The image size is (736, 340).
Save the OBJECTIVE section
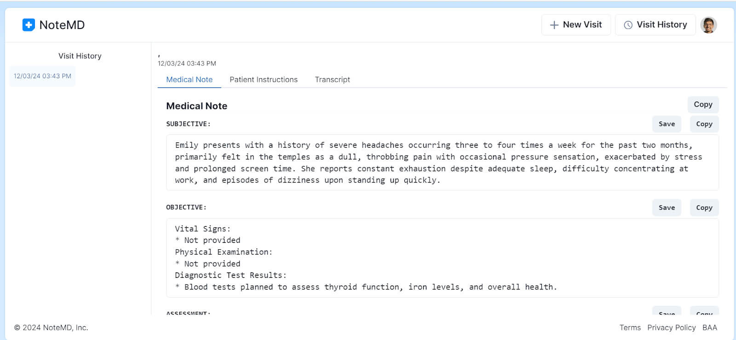(x=667, y=207)
